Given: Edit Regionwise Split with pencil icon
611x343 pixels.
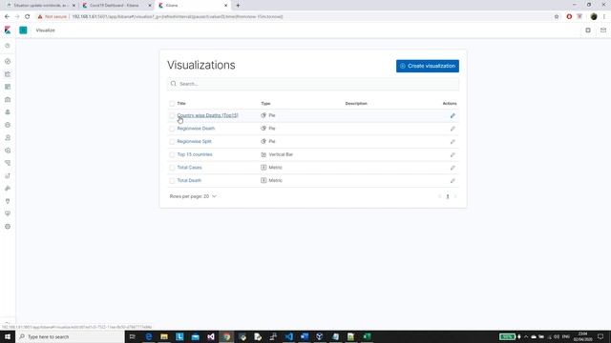Looking at the screenshot, I should tap(453, 142).
